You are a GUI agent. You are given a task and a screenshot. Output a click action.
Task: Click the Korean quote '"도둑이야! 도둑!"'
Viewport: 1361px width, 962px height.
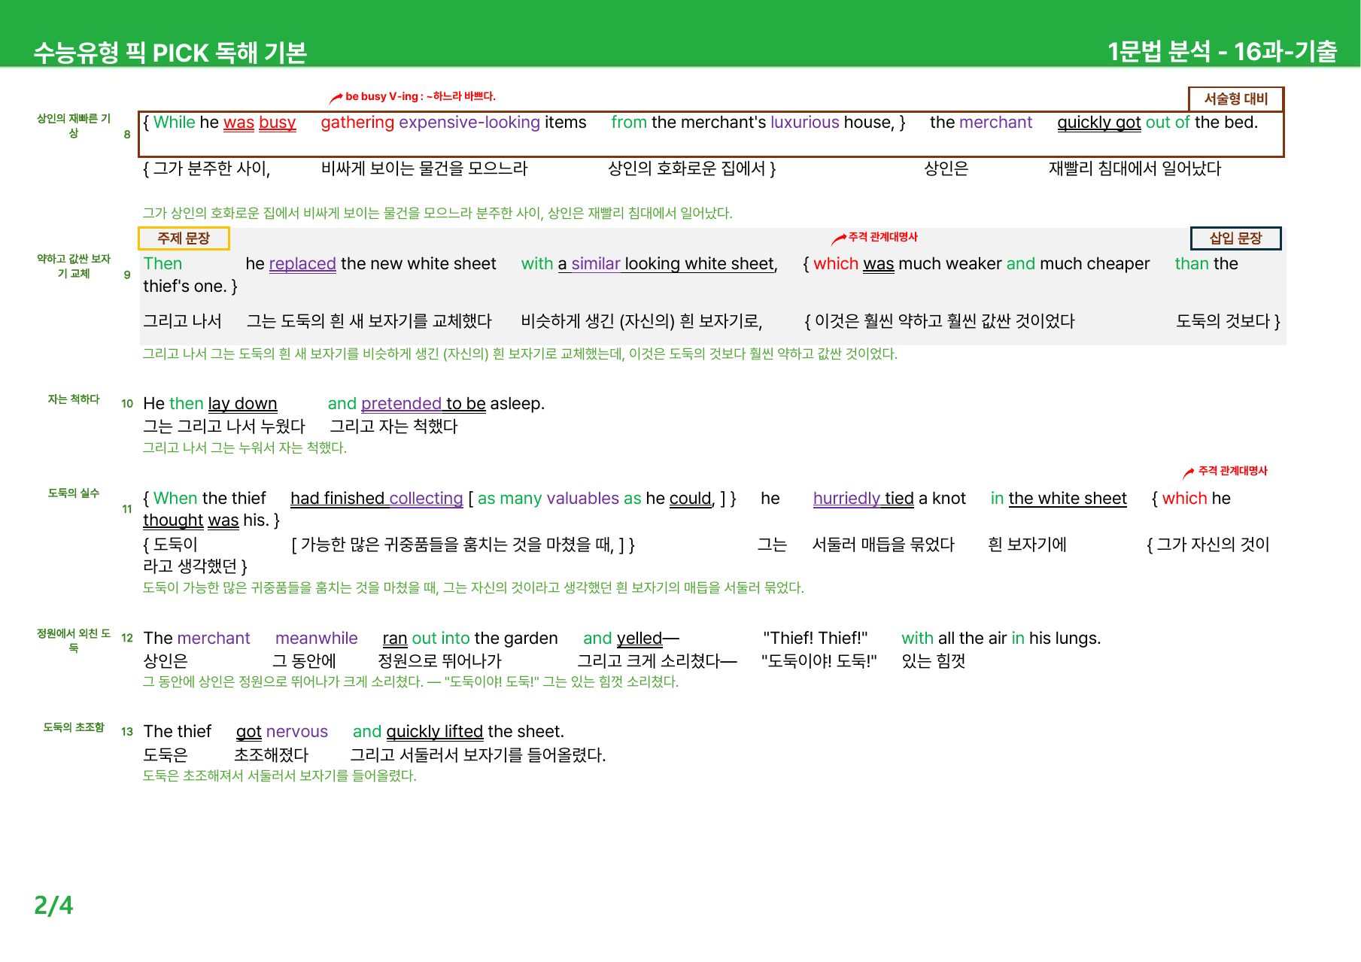pyautogui.click(x=819, y=661)
